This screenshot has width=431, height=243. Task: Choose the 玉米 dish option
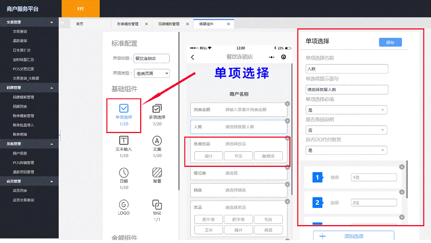click(x=209, y=230)
